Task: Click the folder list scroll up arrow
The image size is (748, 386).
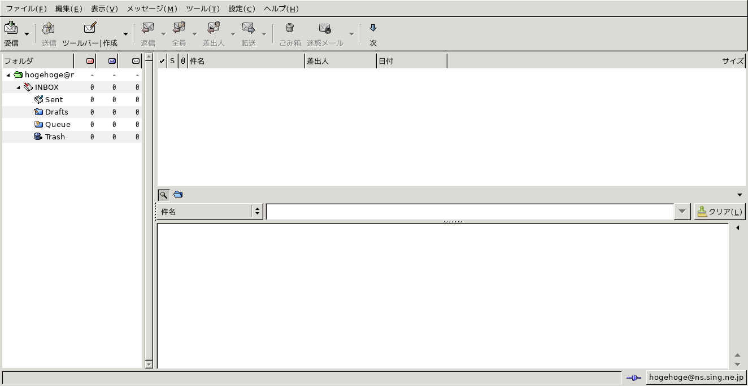Action: pos(149,56)
